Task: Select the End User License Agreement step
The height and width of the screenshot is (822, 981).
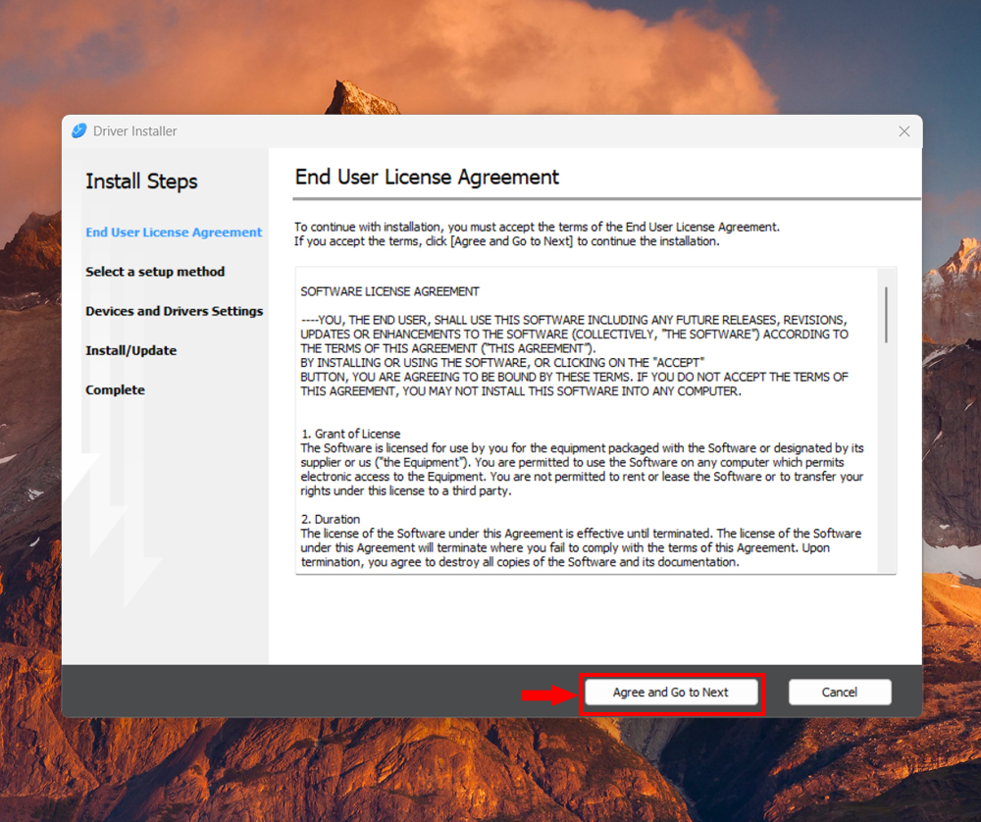Action: pos(174,232)
